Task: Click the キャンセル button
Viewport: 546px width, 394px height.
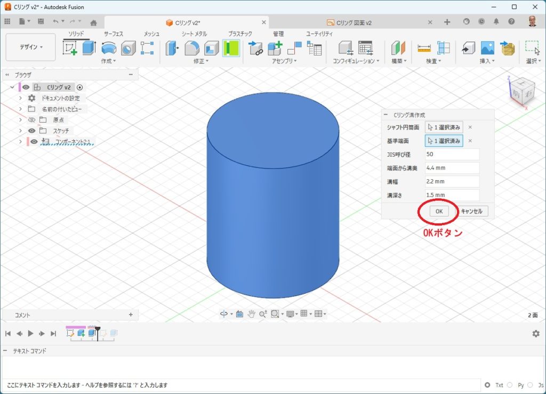Action: 471,211
